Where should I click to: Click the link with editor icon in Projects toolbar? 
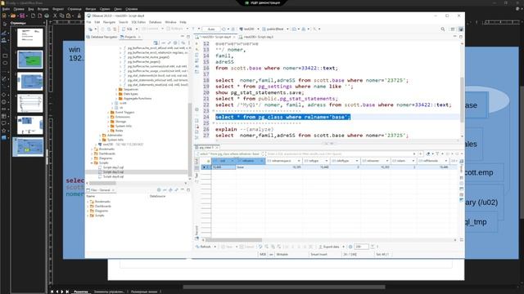[x=169, y=43]
